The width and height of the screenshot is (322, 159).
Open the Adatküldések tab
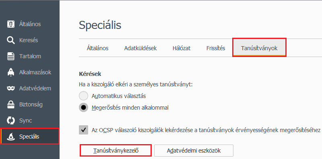140,48
